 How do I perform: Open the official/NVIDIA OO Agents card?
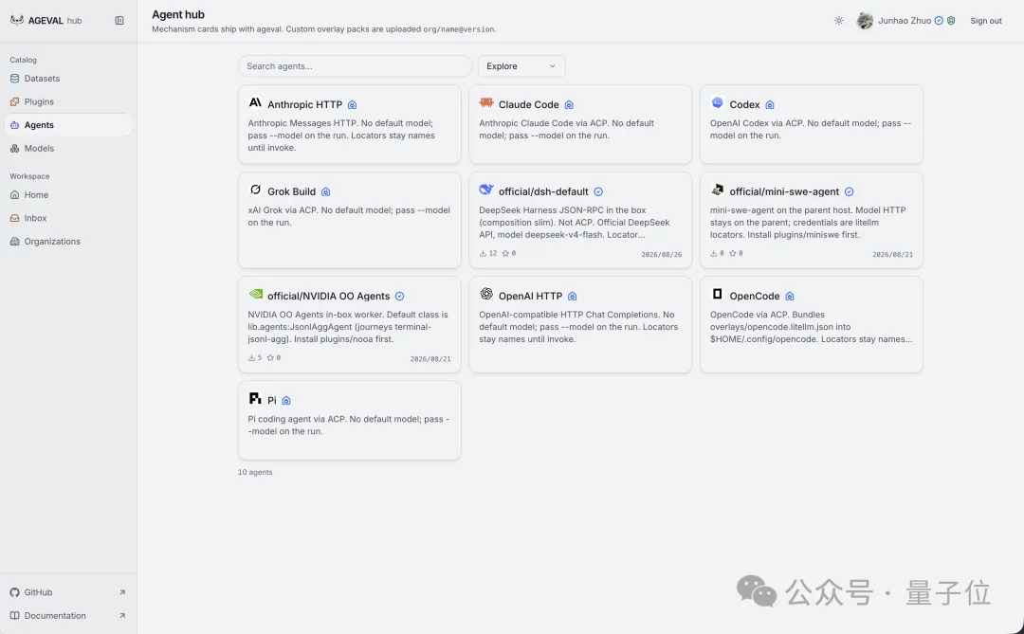point(349,324)
